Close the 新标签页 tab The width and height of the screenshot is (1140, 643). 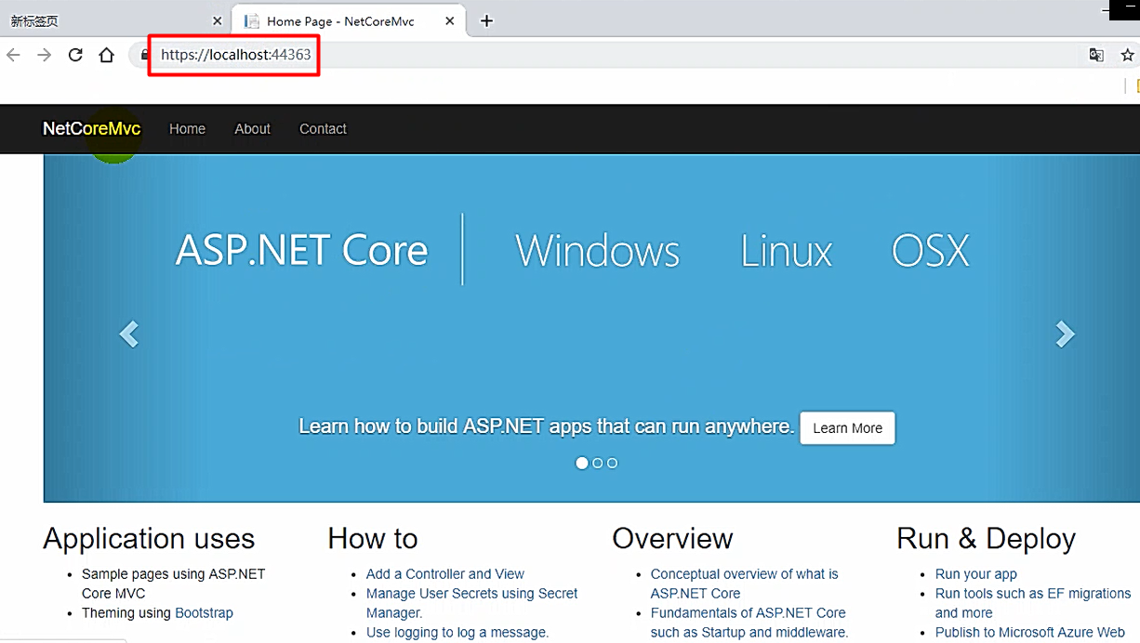pos(217,20)
